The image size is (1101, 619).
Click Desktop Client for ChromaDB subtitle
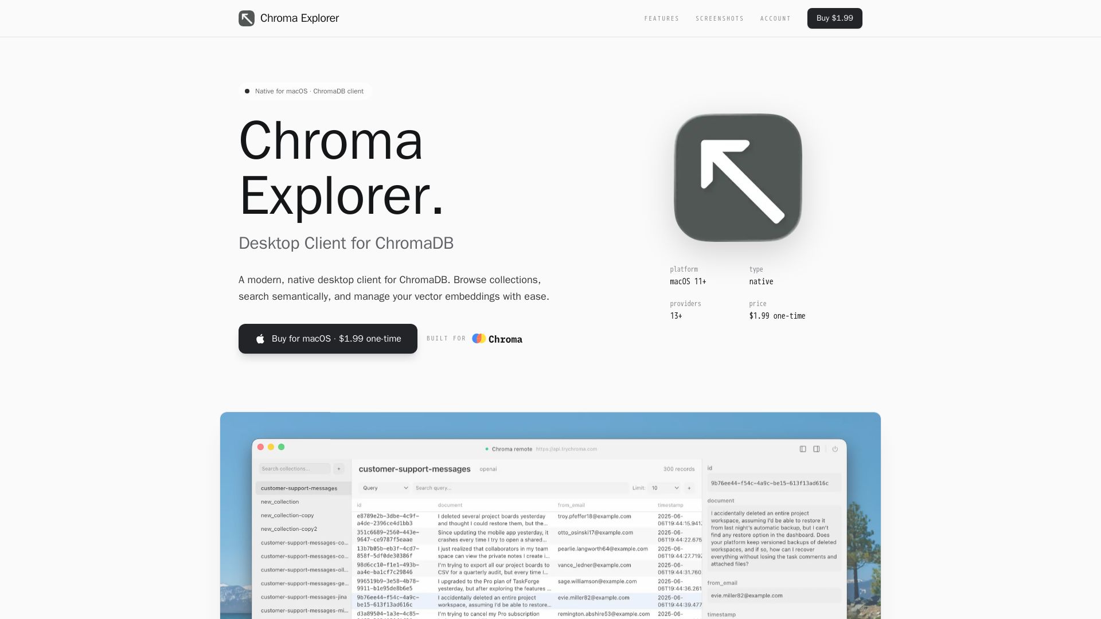(346, 244)
